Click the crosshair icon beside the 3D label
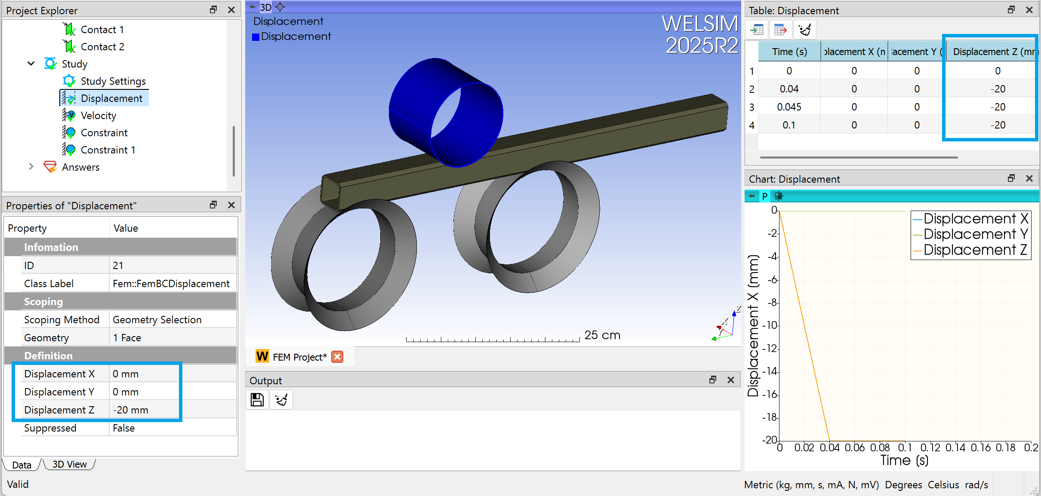Image resolution: width=1041 pixels, height=496 pixels. 280,7
